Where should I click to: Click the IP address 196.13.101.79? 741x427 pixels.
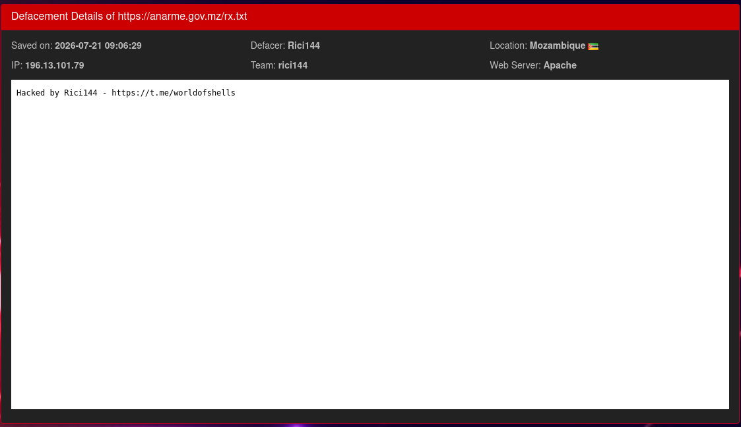click(54, 66)
